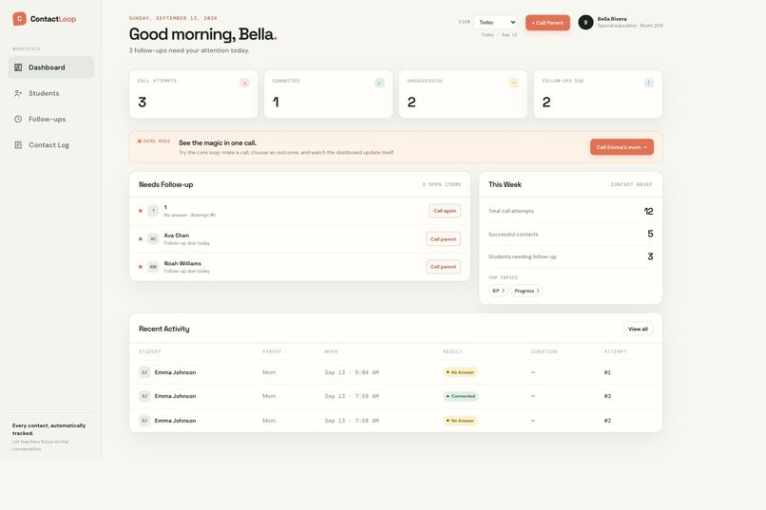Click the Noah Williams name in Needs Follow-up
This screenshot has height=510, width=766.
point(182,263)
